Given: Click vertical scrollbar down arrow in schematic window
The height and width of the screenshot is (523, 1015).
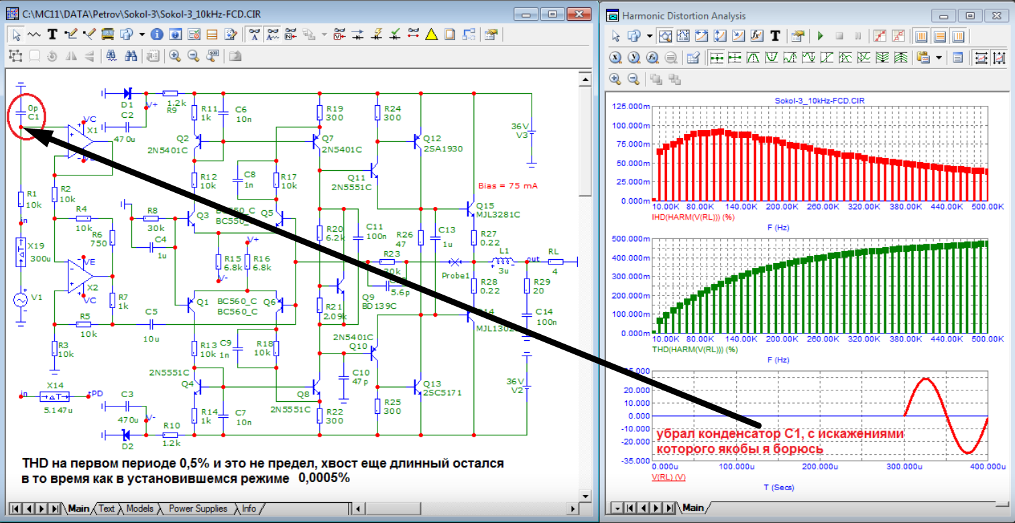Looking at the screenshot, I should point(584,496).
